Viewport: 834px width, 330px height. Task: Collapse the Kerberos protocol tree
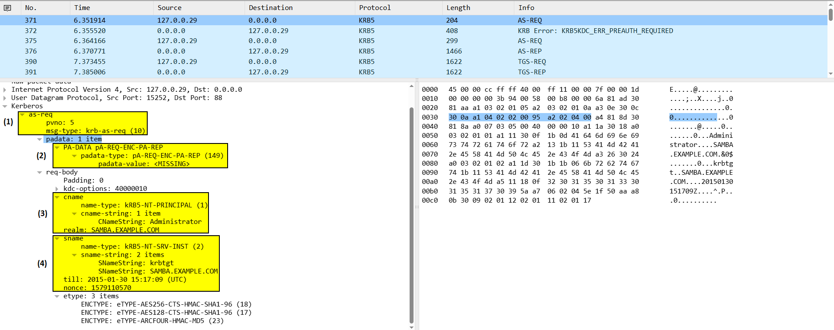tap(5, 106)
